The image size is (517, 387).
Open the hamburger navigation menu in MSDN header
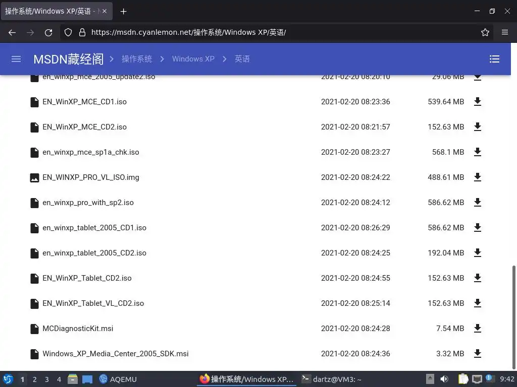[x=16, y=59]
